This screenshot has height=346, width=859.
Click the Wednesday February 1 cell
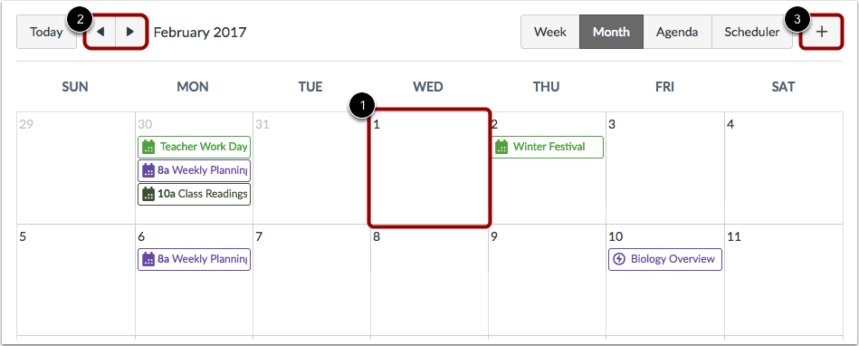429,168
